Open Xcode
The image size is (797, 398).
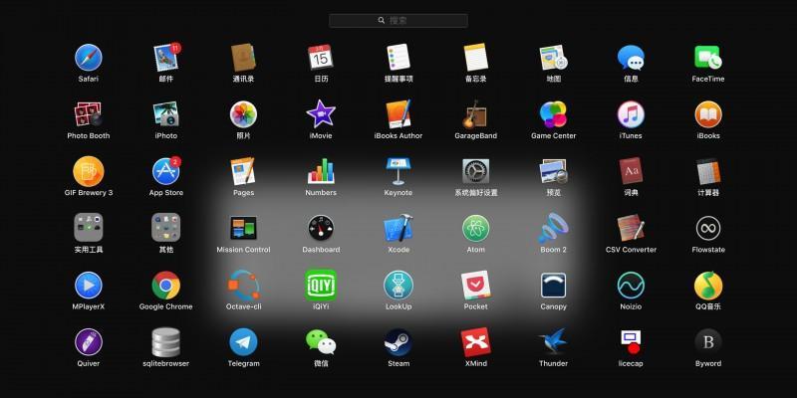point(398,228)
